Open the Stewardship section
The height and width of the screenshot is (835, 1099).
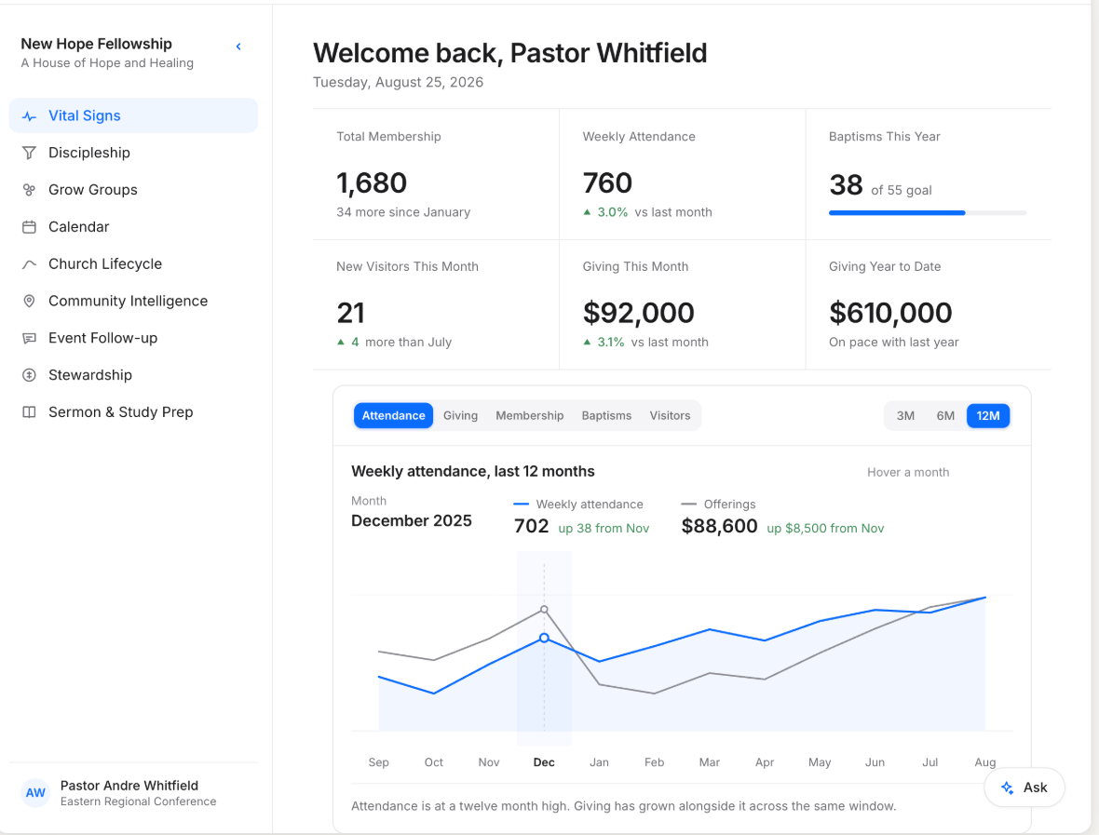[133, 375]
